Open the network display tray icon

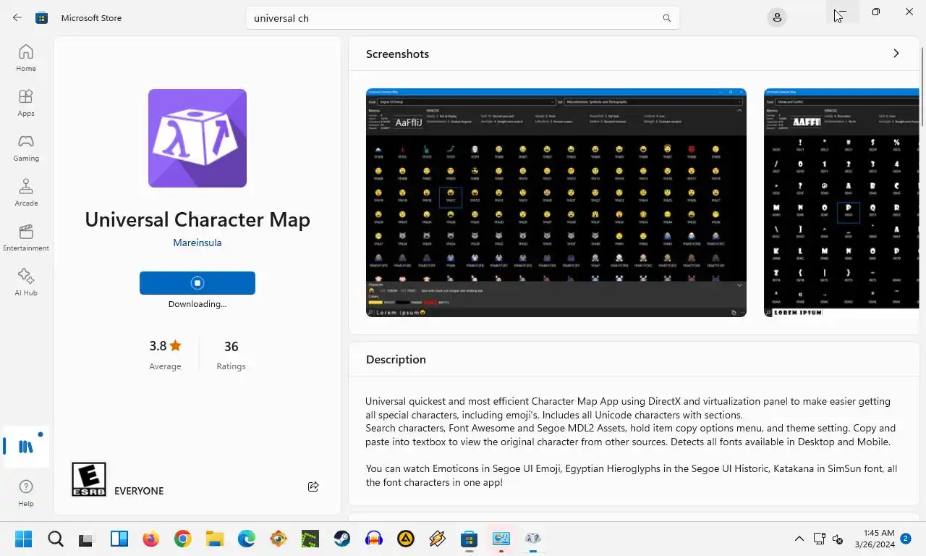click(x=819, y=539)
